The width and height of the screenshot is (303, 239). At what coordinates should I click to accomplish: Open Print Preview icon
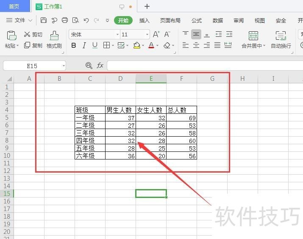(x=75, y=20)
